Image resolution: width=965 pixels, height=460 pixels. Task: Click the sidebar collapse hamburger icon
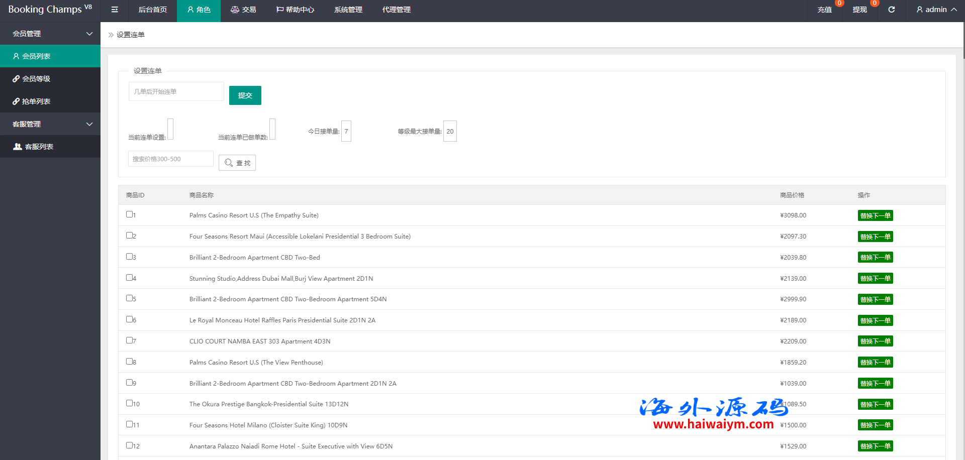(115, 10)
